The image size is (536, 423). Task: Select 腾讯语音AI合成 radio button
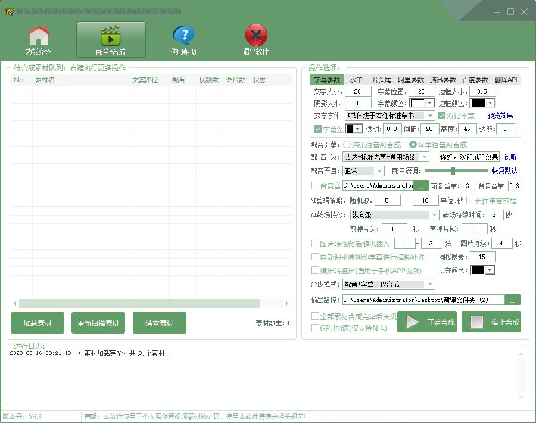point(347,145)
